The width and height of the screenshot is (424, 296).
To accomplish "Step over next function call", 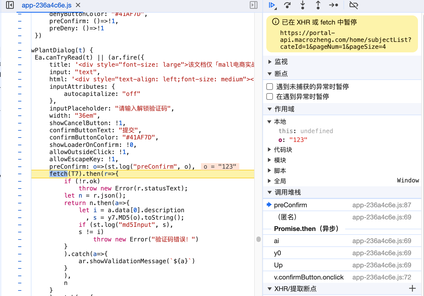I will (287, 5).
